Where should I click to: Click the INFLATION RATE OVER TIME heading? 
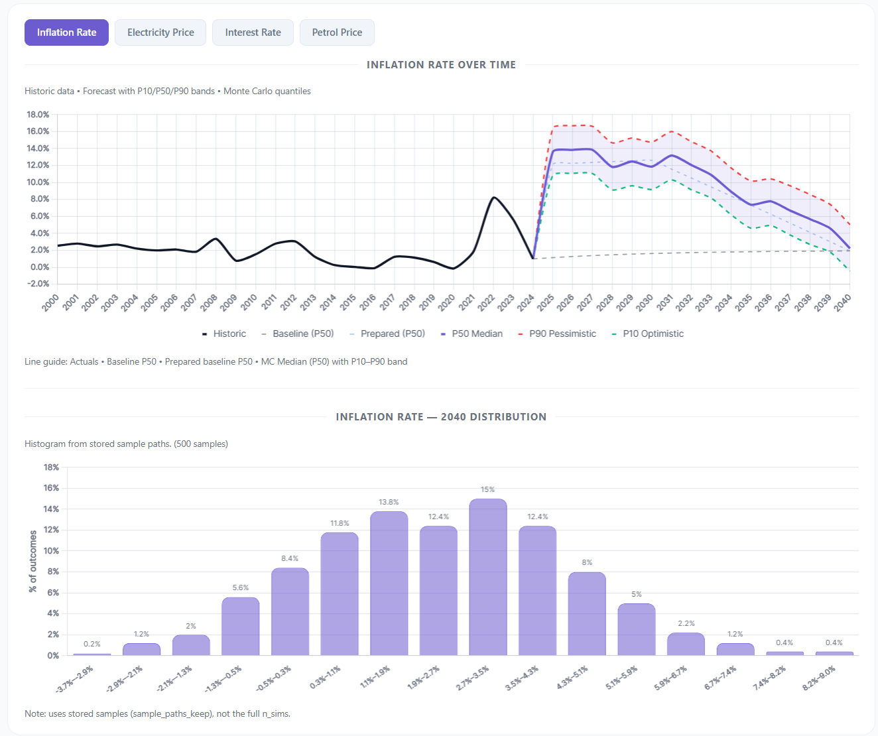(441, 64)
